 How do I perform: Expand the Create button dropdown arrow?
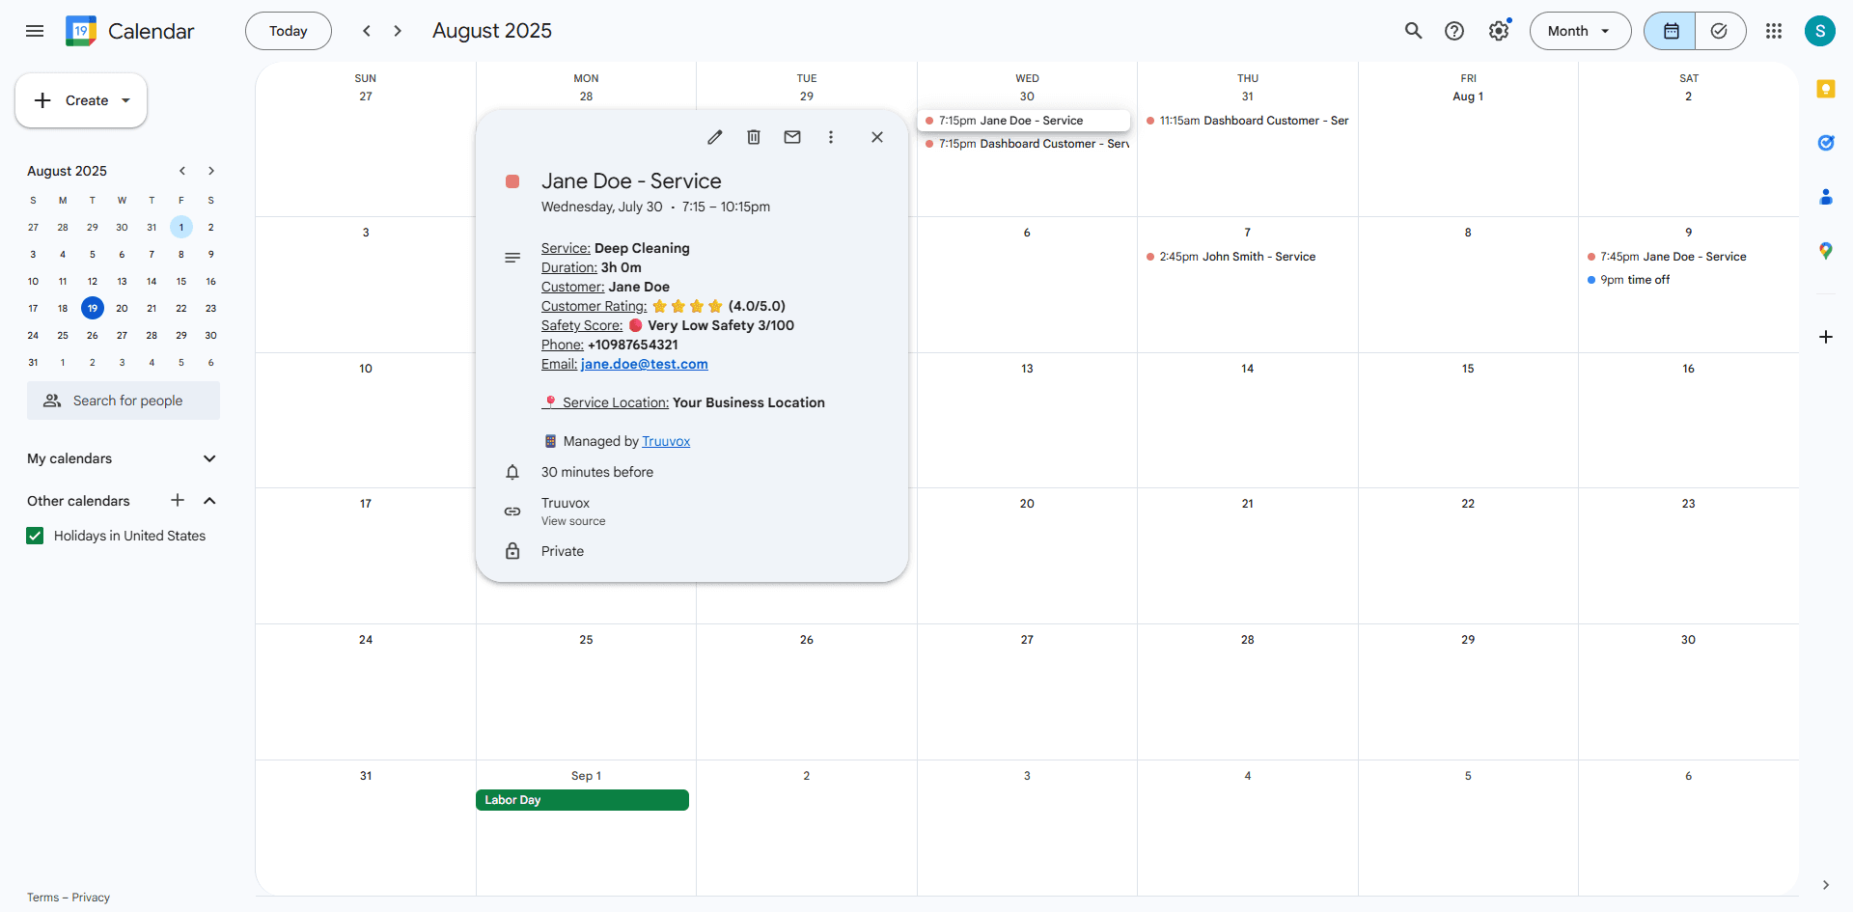tap(125, 99)
